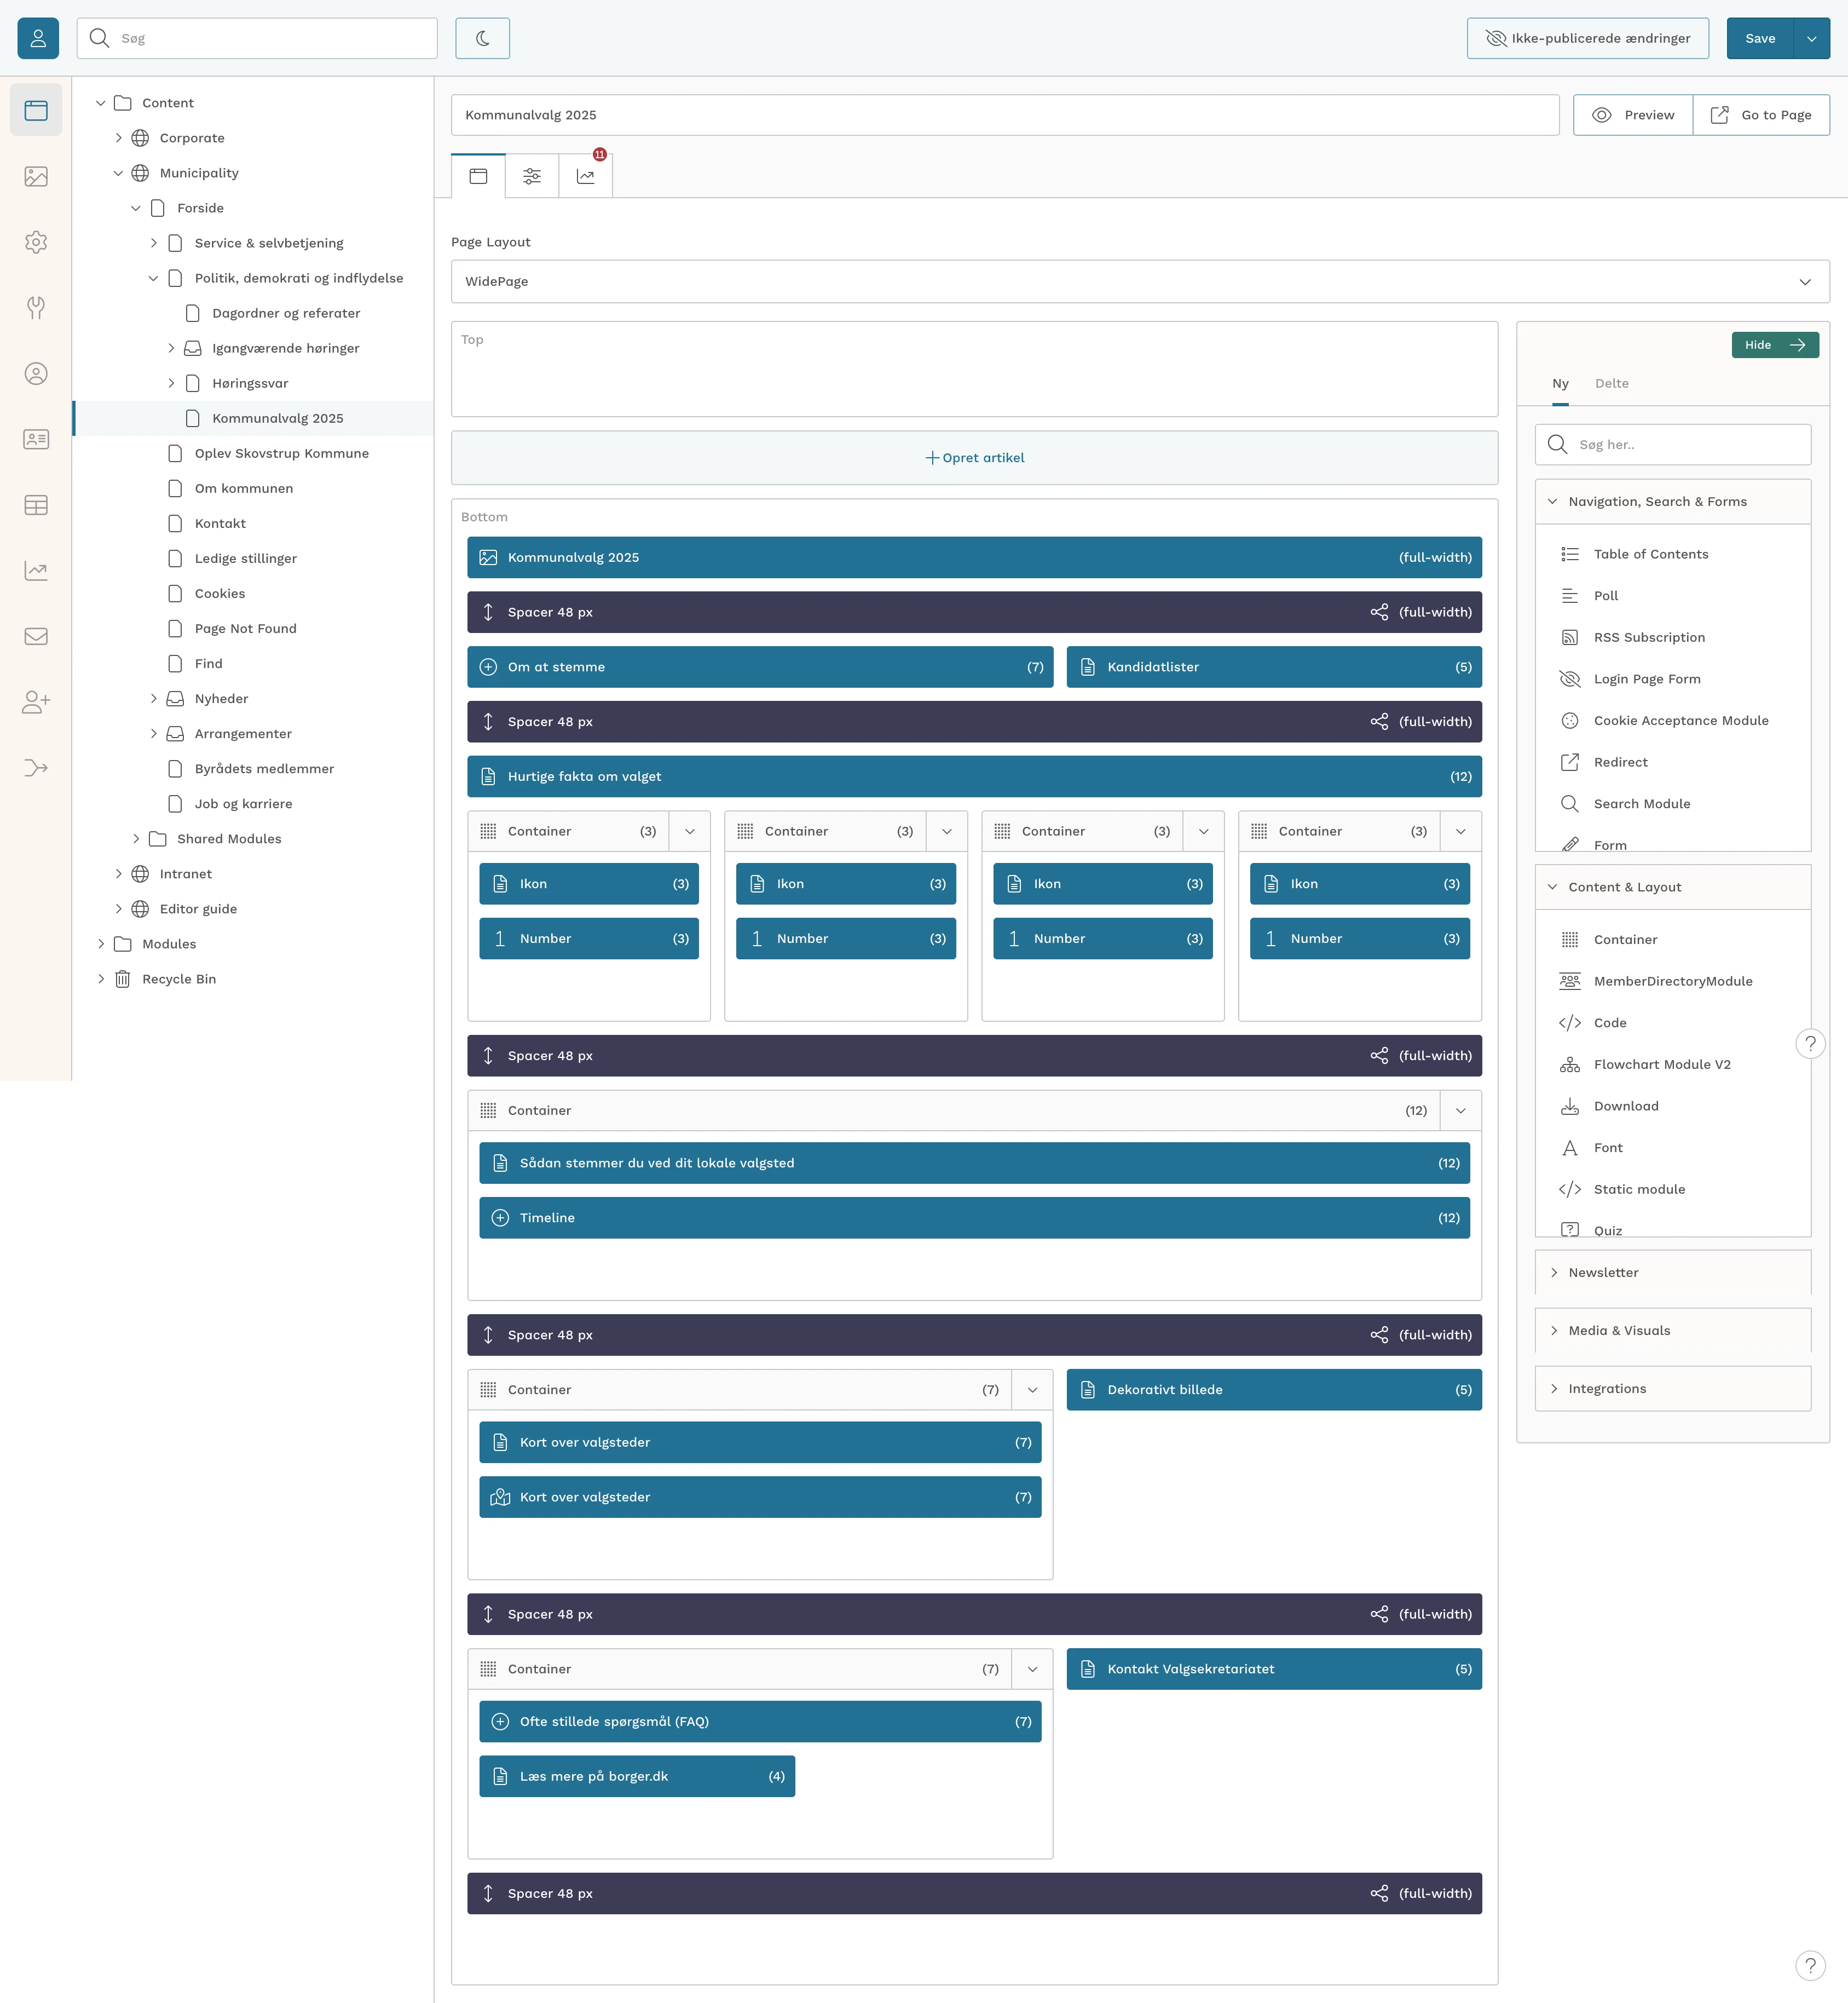Select Kontakt page in content tree
The width and height of the screenshot is (1848, 2003).
tap(220, 523)
